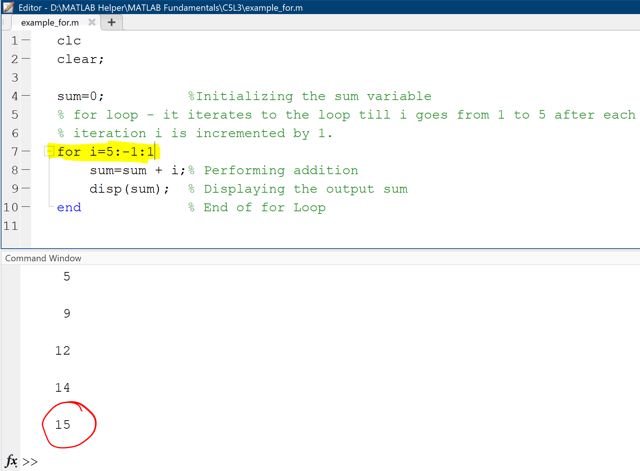Screen dimensions: 640x471
Task: Select the example_for.m tab
Action: click(x=50, y=22)
